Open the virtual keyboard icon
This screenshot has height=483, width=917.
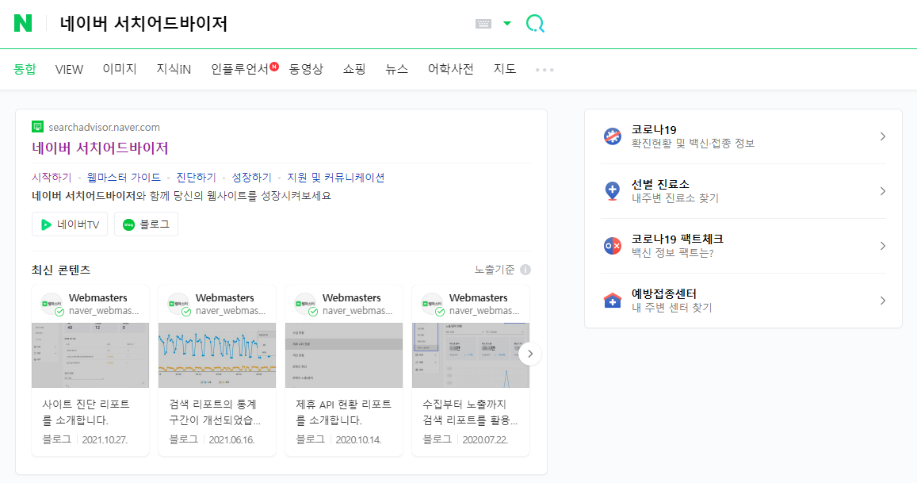tap(483, 24)
